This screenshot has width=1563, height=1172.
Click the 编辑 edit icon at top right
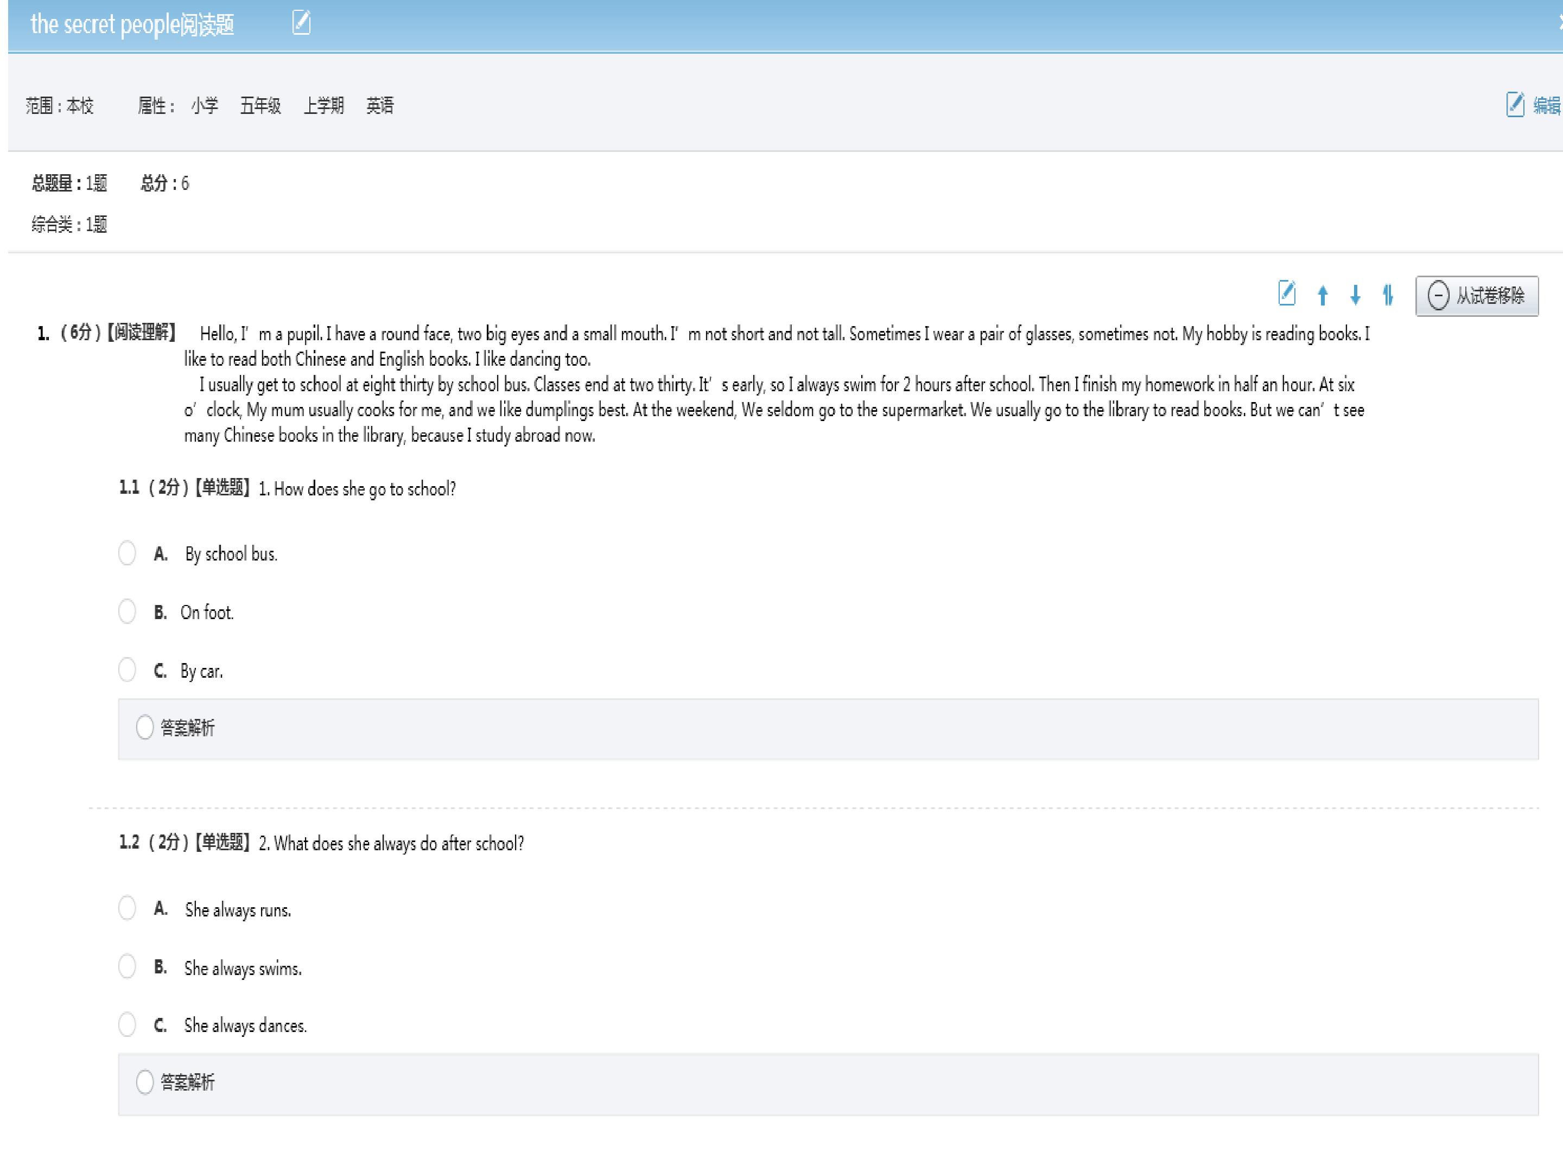coord(1515,105)
